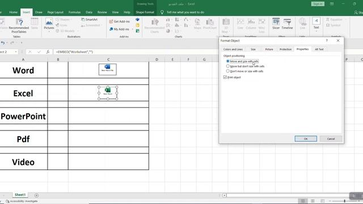Image resolution: width=363 pixels, height=204 pixels.
Task: Select column D header
Action: click(157, 59)
